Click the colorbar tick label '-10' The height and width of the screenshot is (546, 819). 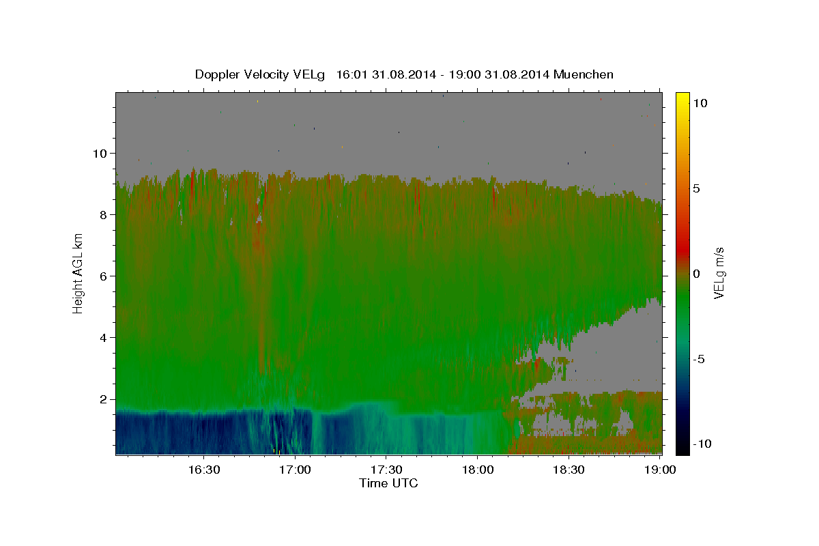(702, 444)
